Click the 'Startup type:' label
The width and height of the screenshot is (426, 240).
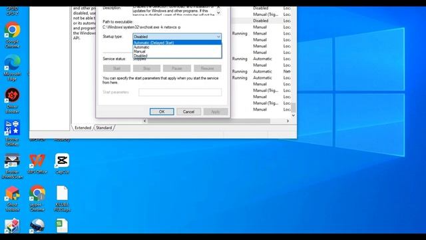[112, 37]
